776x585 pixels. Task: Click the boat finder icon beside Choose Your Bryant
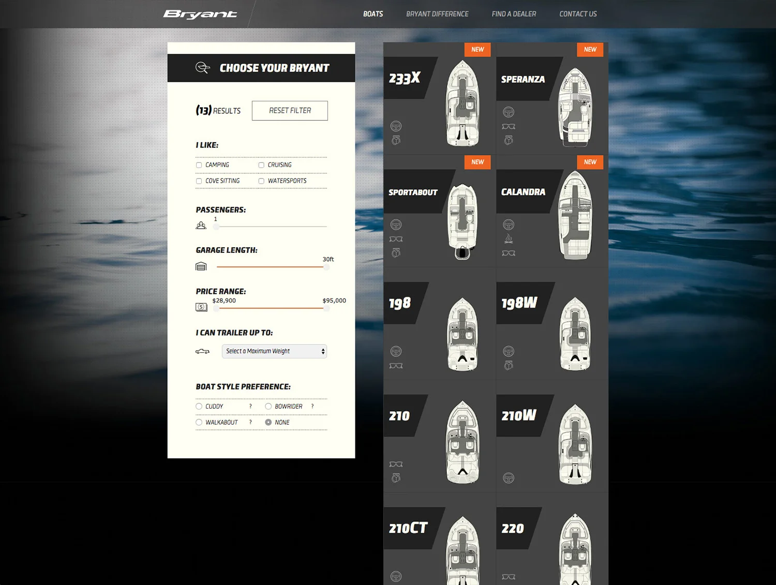tap(202, 68)
